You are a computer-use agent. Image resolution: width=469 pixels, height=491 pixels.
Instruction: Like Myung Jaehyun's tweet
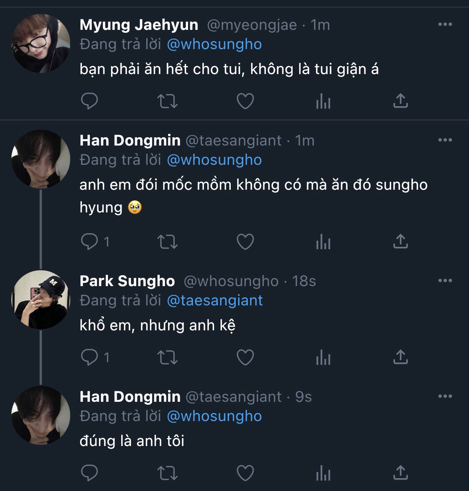coord(245,101)
